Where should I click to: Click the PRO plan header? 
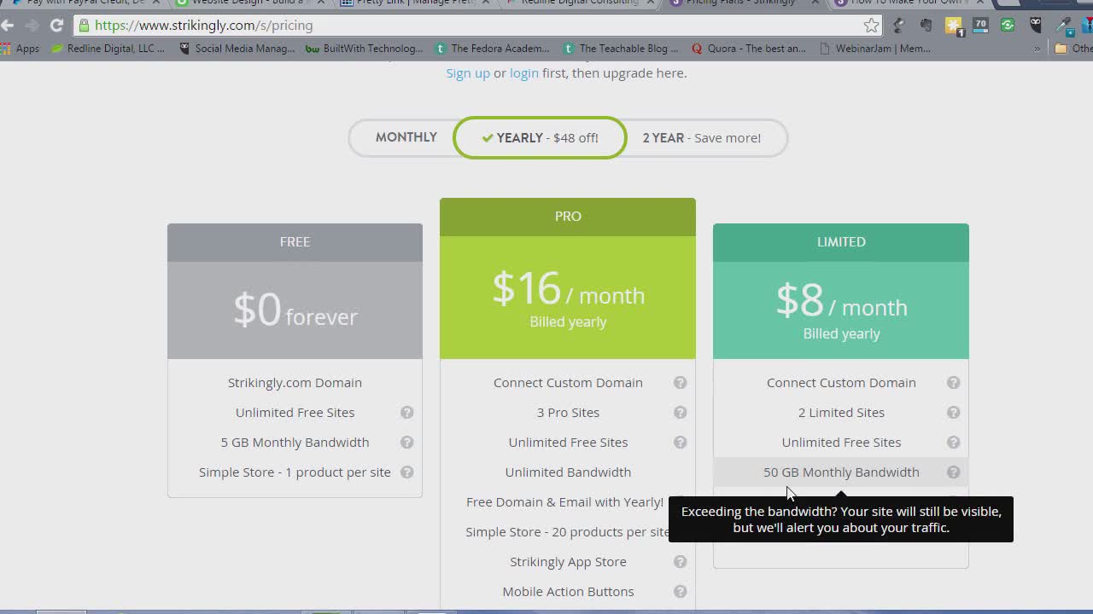568,217
